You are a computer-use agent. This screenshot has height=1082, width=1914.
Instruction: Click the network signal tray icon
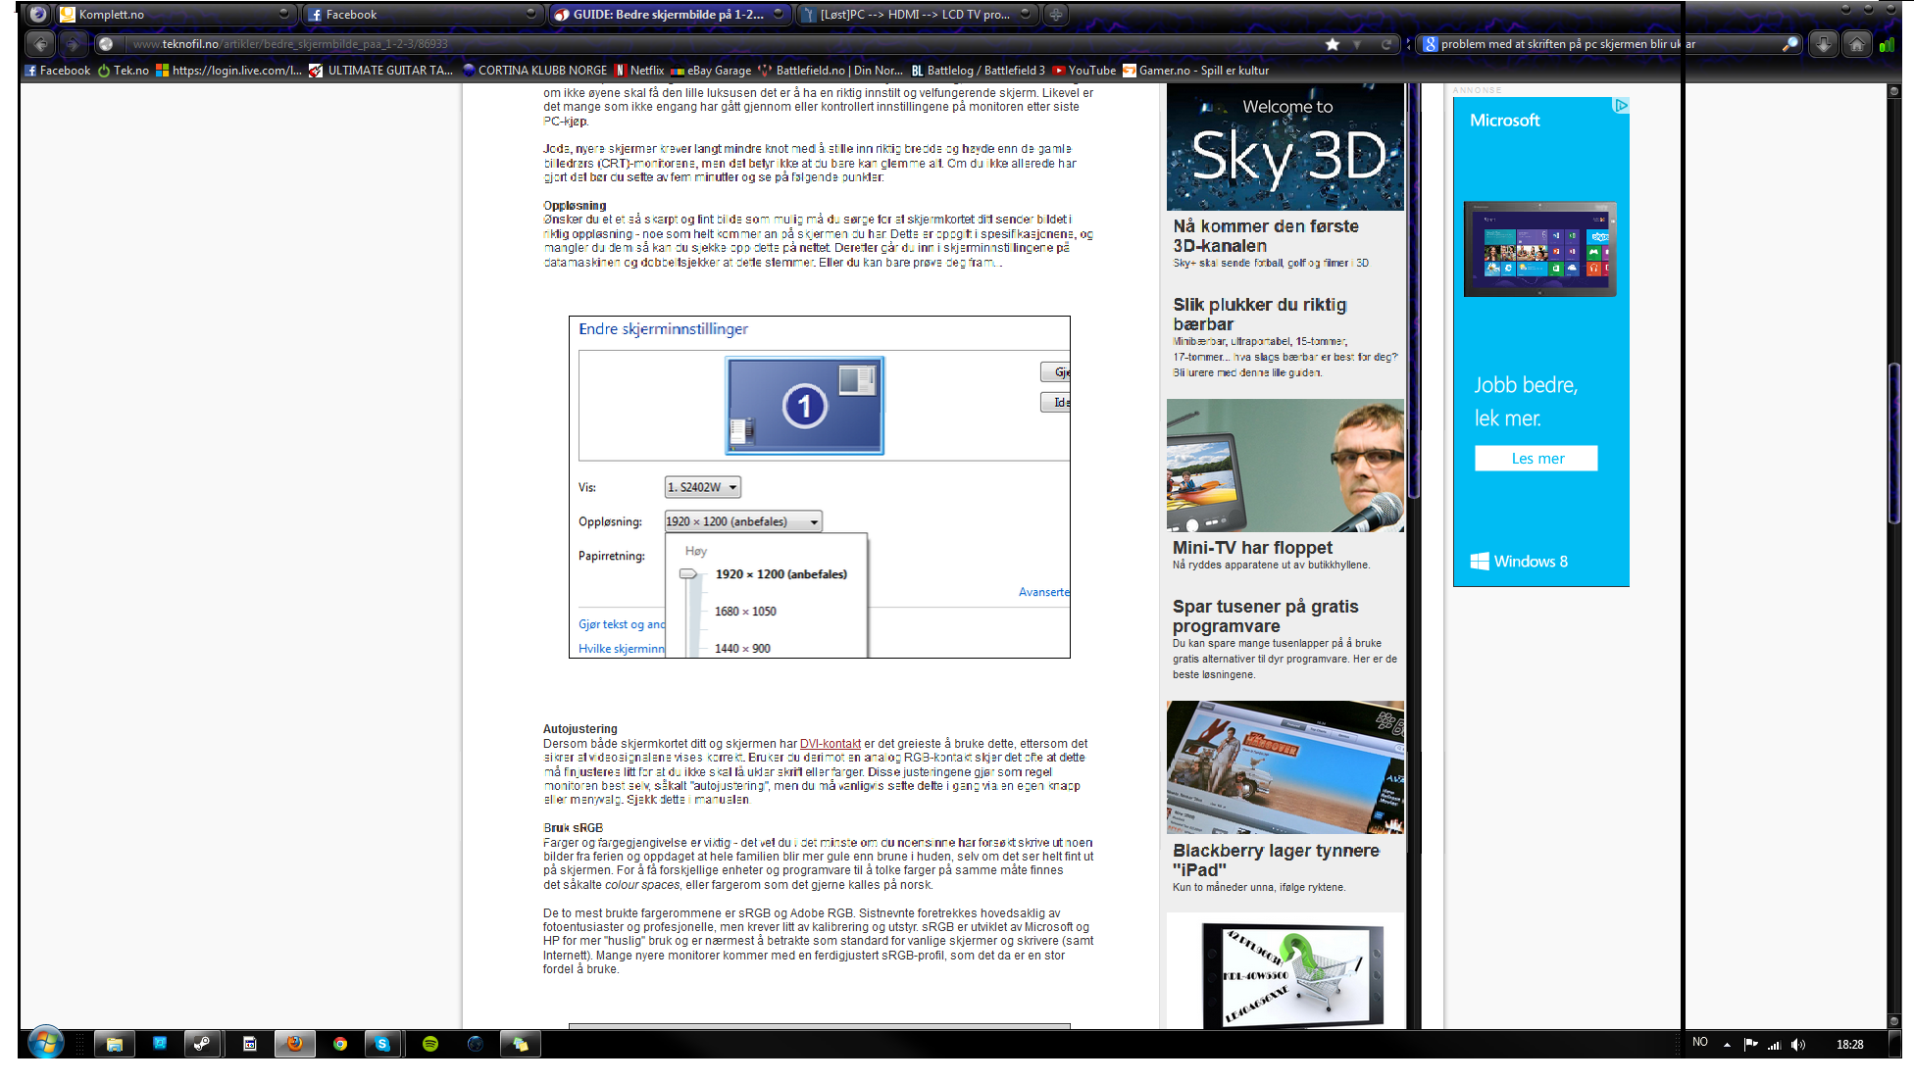click(x=1774, y=1045)
